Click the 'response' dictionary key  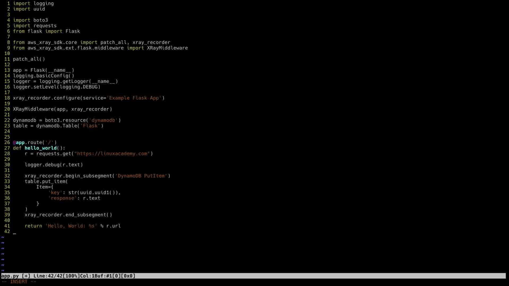(62, 198)
